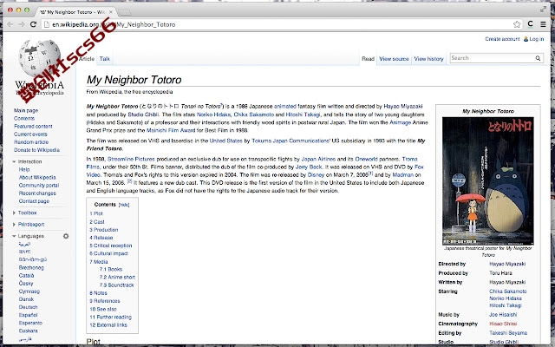
Task: Open Japan Airlines article link
Action: 318,159
